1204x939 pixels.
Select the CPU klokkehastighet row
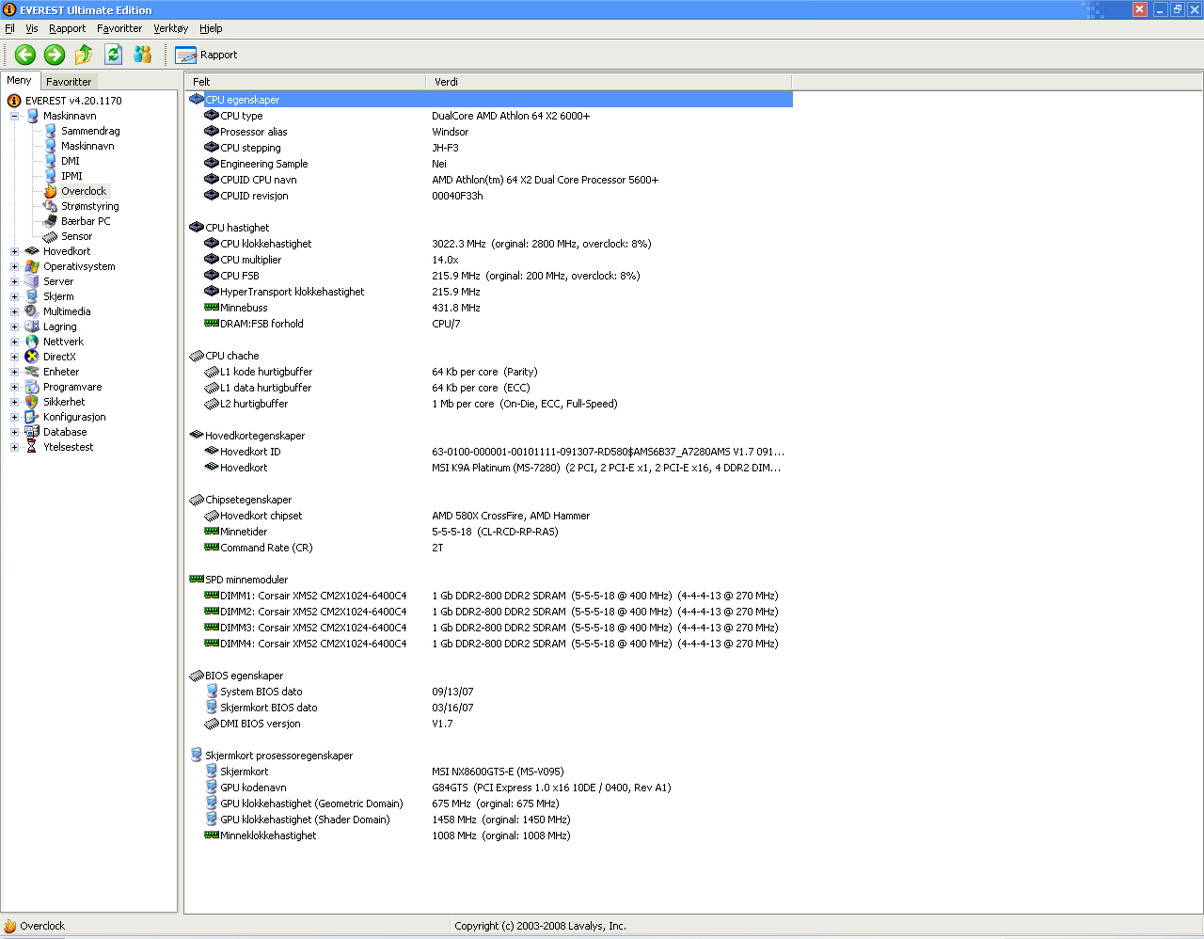(489, 244)
